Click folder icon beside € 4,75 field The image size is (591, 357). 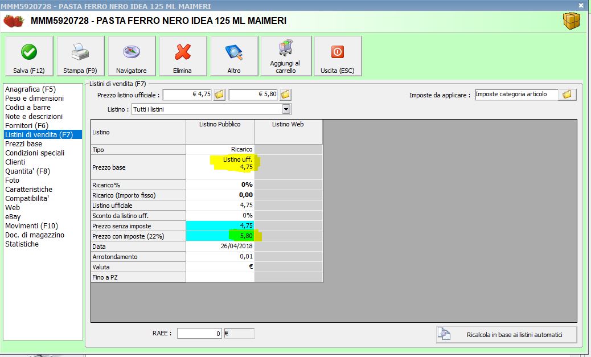(x=219, y=95)
